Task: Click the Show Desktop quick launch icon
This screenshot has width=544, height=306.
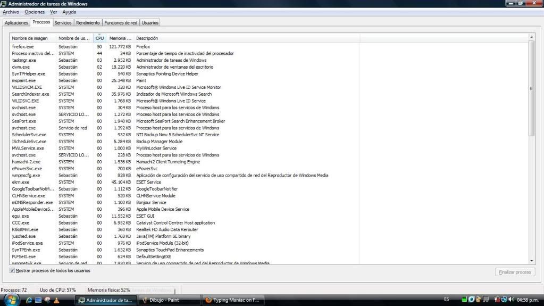Action: [x=38, y=300]
